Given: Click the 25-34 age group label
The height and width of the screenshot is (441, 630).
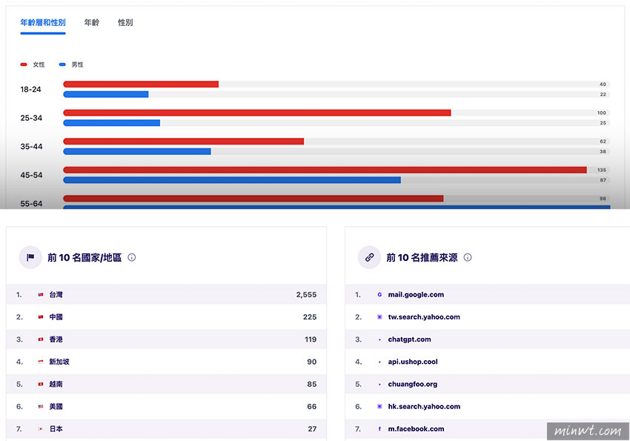Looking at the screenshot, I should [31, 118].
